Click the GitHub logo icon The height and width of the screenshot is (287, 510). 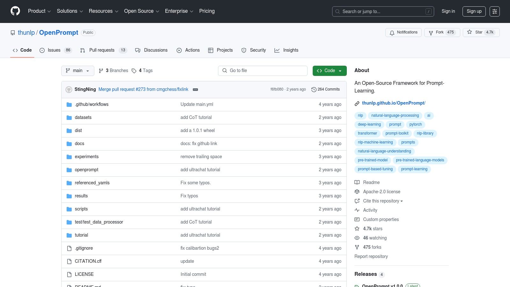(15, 11)
